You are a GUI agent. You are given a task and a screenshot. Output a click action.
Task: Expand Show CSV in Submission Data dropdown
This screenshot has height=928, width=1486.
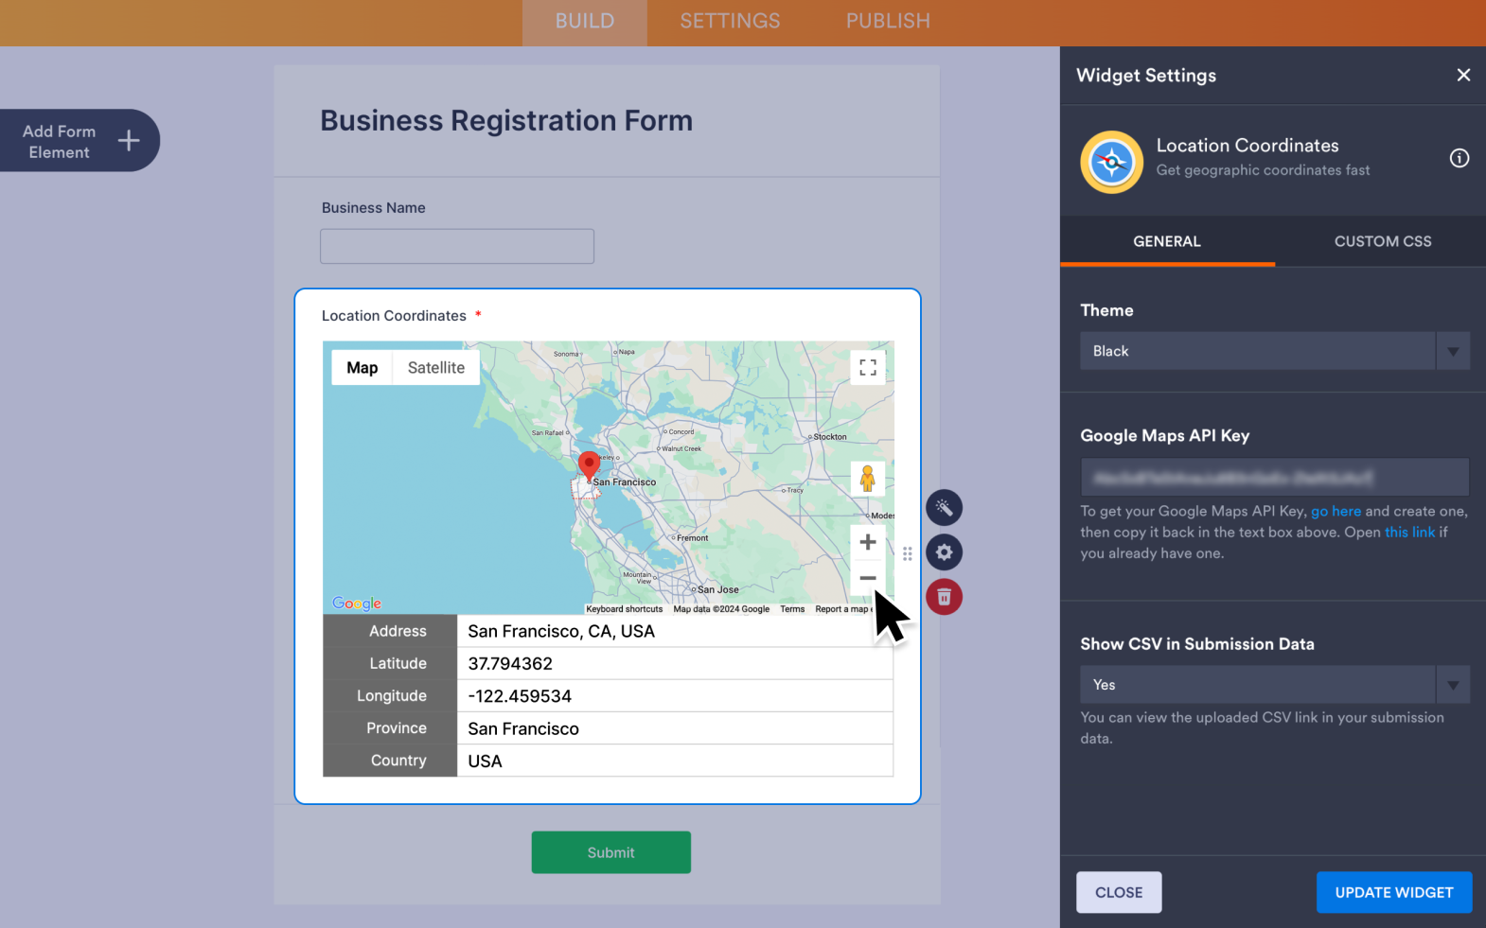[x=1274, y=685]
